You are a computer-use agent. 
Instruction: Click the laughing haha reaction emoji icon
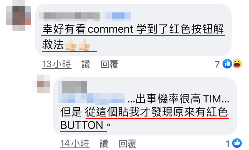[237, 64]
